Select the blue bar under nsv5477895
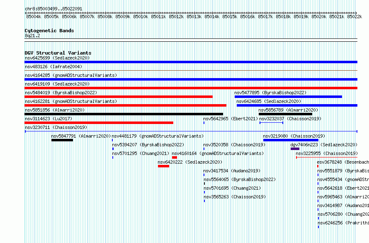This screenshot has height=243, width=369. click(288, 97)
